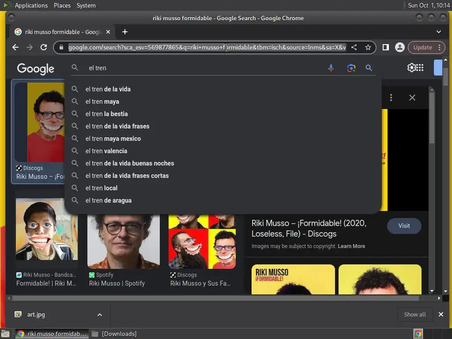Open Google quick settings gear
452x339 pixels.
click(411, 68)
